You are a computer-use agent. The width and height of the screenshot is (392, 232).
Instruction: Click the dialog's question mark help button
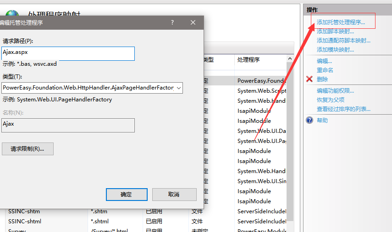click(x=172, y=22)
